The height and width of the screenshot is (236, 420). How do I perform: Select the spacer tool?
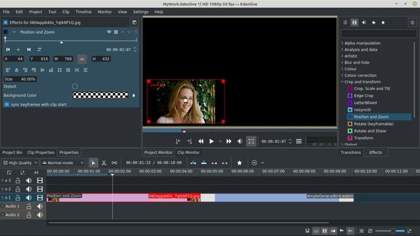(x=114, y=163)
